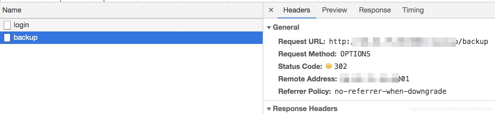Viewport: 495px width, 114px height.
Task: Click the backup request file icon
Action: pos(7,38)
